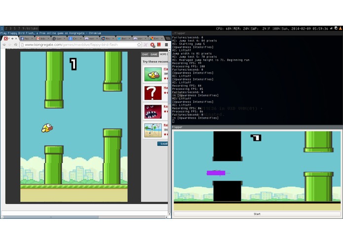Image resolution: width=343 pixels, height=244 pixels.
Task: Click the Chromium forward arrow
Action: pos(10,44)
